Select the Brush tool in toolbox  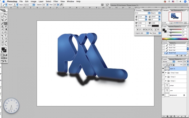click(6, 24)
